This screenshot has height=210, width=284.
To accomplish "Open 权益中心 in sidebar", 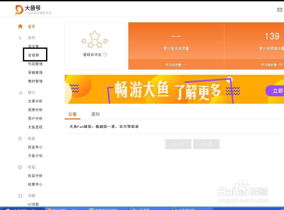I will coord(35,147).
